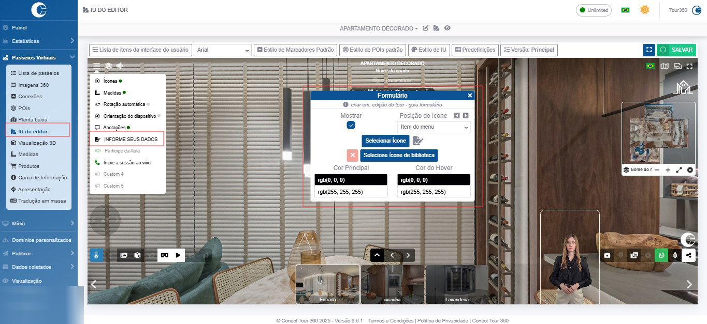Click the speaker audio icon in viewer
Viewport: 707px width, 324px height.
click(x=120, y=66)
